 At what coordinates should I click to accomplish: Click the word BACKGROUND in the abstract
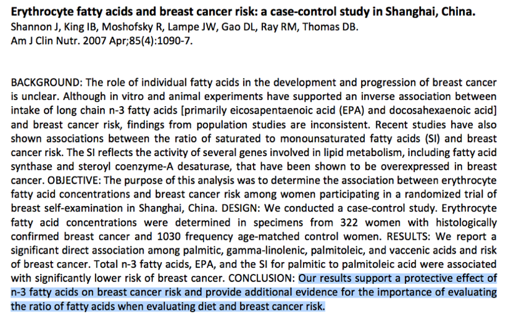click(x=45, y=82)
